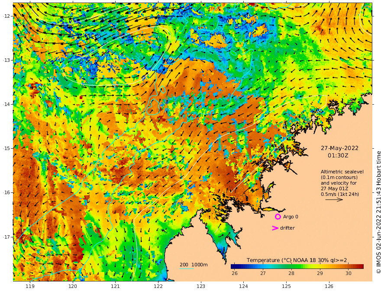Screen dimensions: 381x294
Task: Click the '27-May-2022' date label
Action: point(339,148)
